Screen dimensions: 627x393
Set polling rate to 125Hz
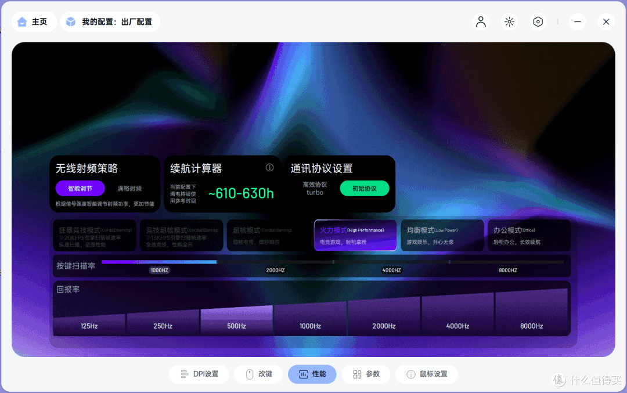[x=89, y=325]
